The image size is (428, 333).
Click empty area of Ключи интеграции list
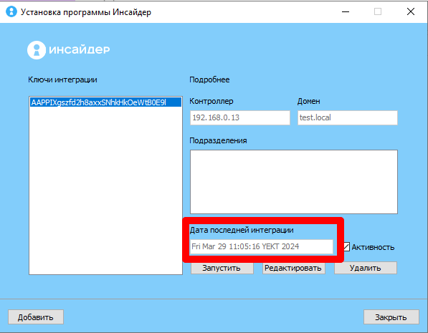105,191
